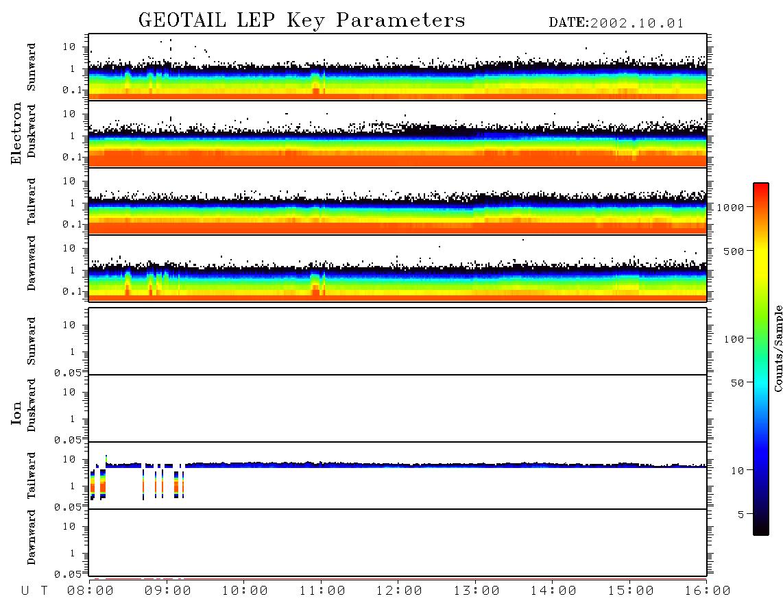The height and width of the screenshot is (603, 783).
Task: Click the '1000' colour bar tick label
Action: [x=731, y=208]
